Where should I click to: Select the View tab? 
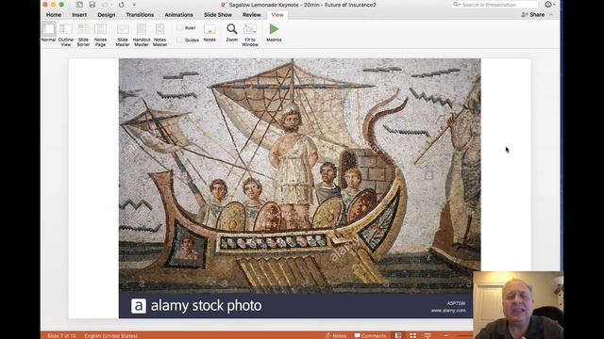[277, 15]
